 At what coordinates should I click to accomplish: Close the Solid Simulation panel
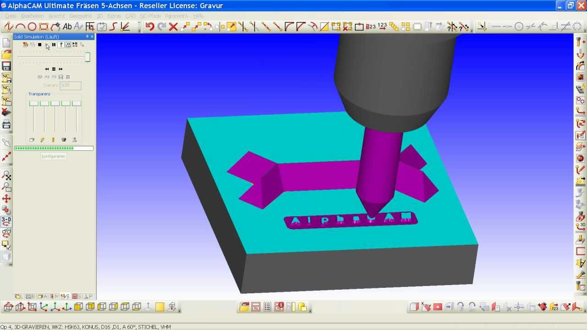tap(92, 37)
